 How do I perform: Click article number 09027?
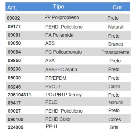tap(14, 111)
